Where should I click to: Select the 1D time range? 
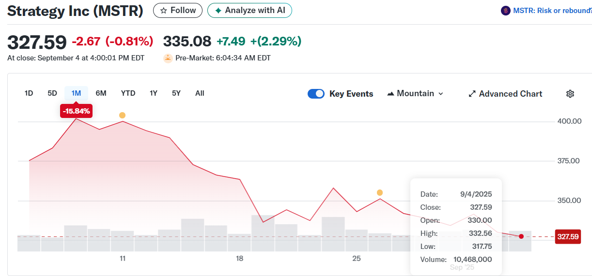pos(29,93)
